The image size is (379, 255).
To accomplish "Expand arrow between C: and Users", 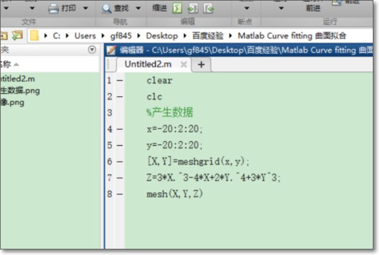I will tap(67, 36).
